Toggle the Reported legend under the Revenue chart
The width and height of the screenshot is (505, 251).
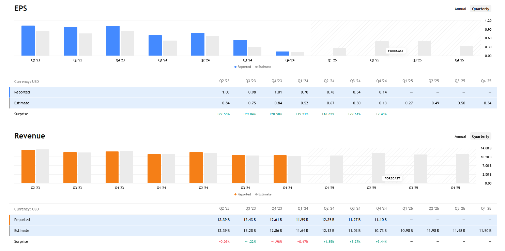[x=243, y=194]
